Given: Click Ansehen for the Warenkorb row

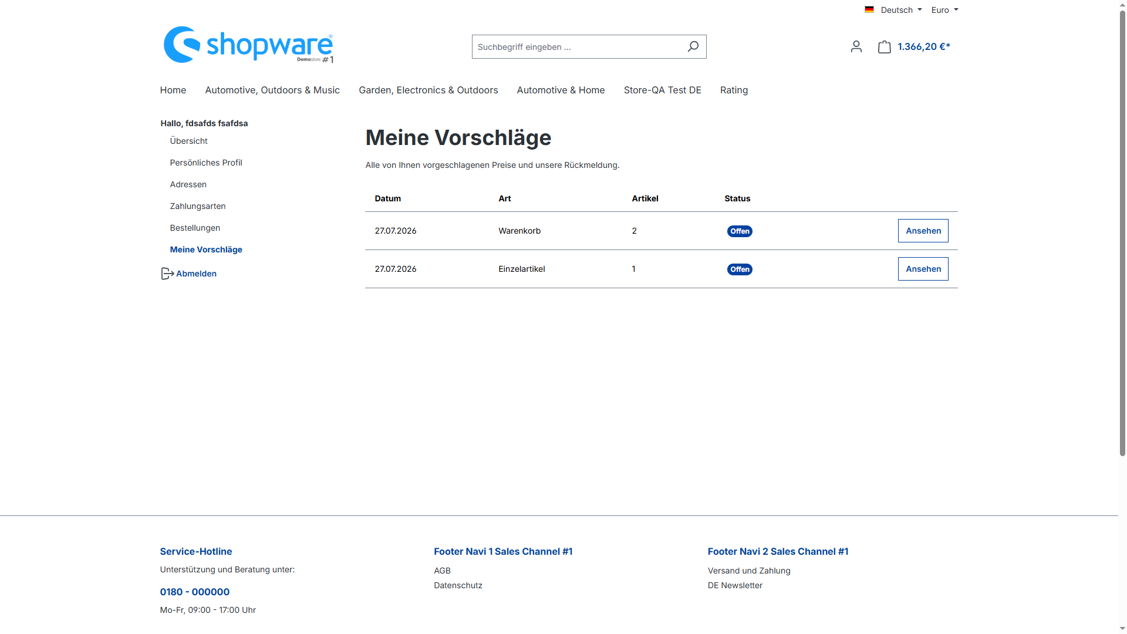Looking at the screenshot, I should (x=923, y=231).
